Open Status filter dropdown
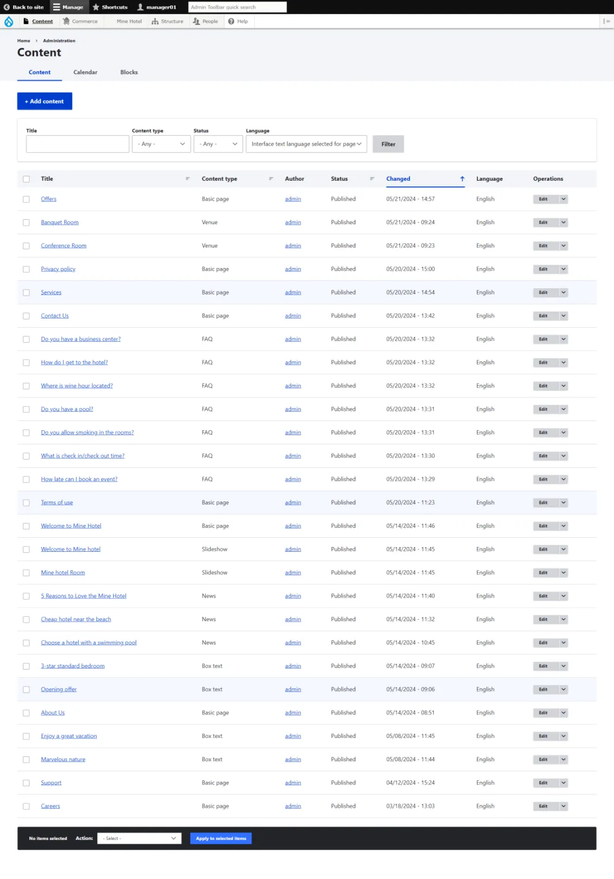 (x=218, y=144)
